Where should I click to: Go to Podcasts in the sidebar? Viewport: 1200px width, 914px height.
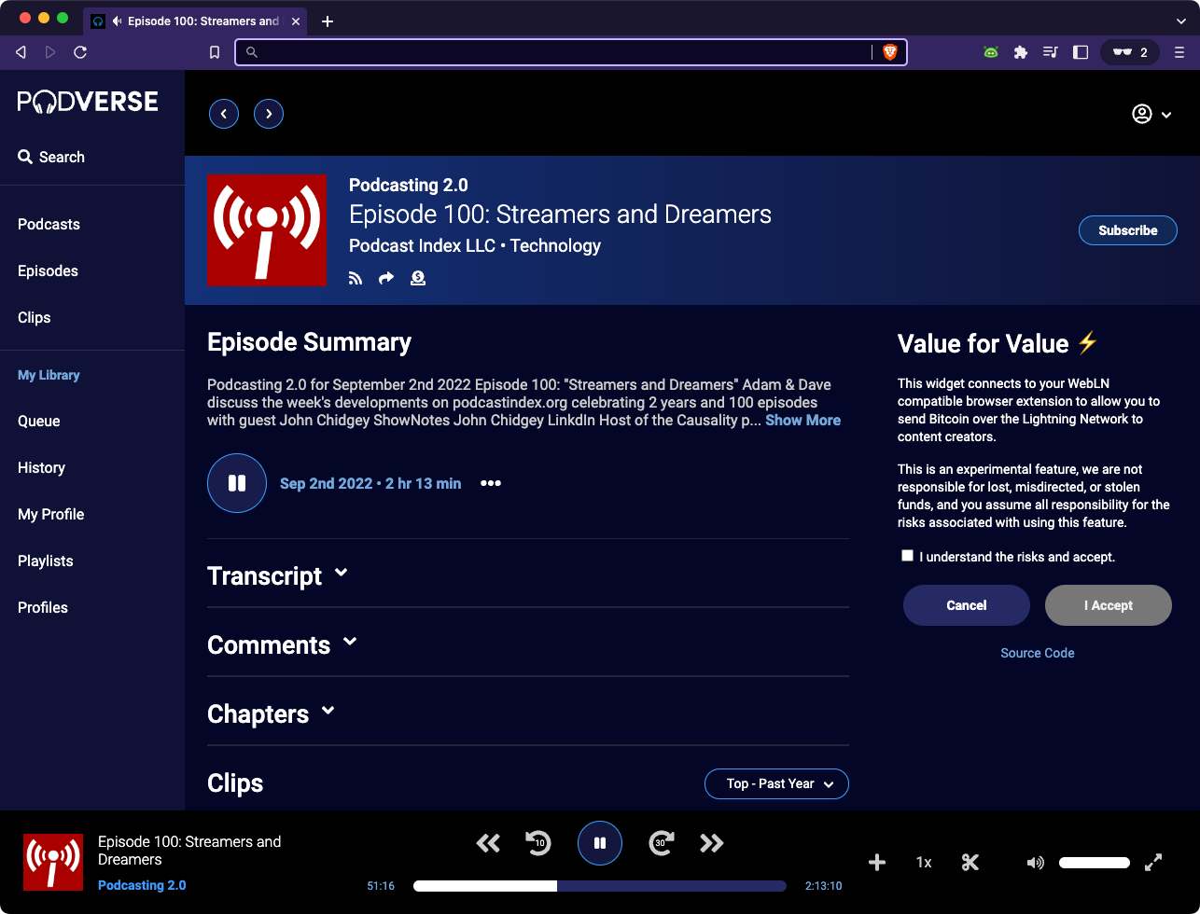point(49,224)
